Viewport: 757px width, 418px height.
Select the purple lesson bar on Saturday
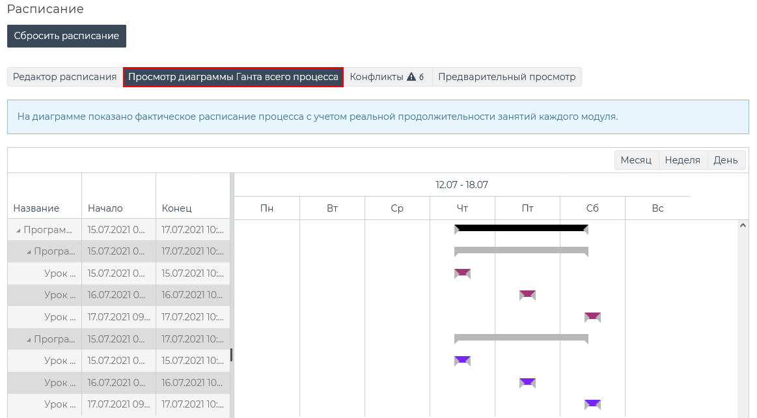point(592,404)
